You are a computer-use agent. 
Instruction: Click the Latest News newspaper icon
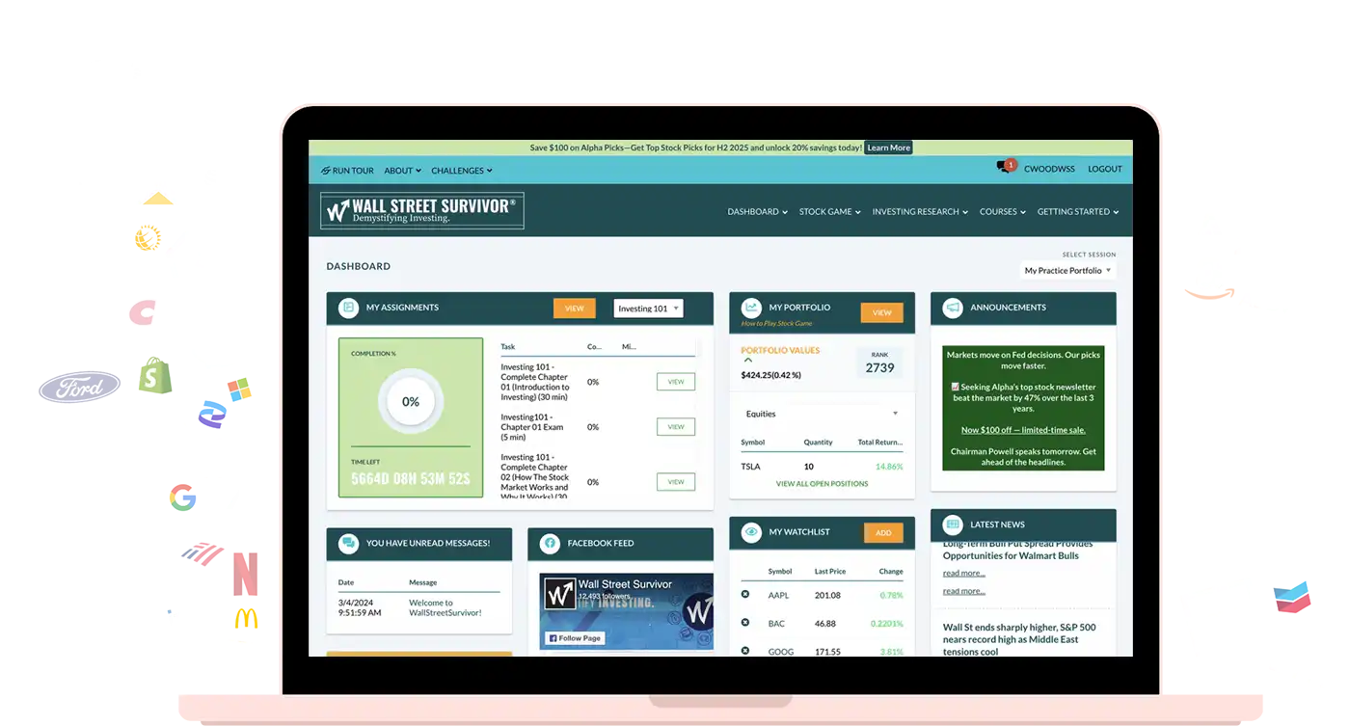952,524
